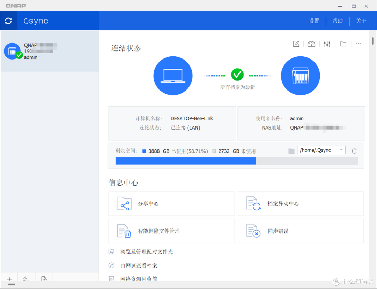Click the Qsync sync logo icon
377x289 pixels.
8,21
